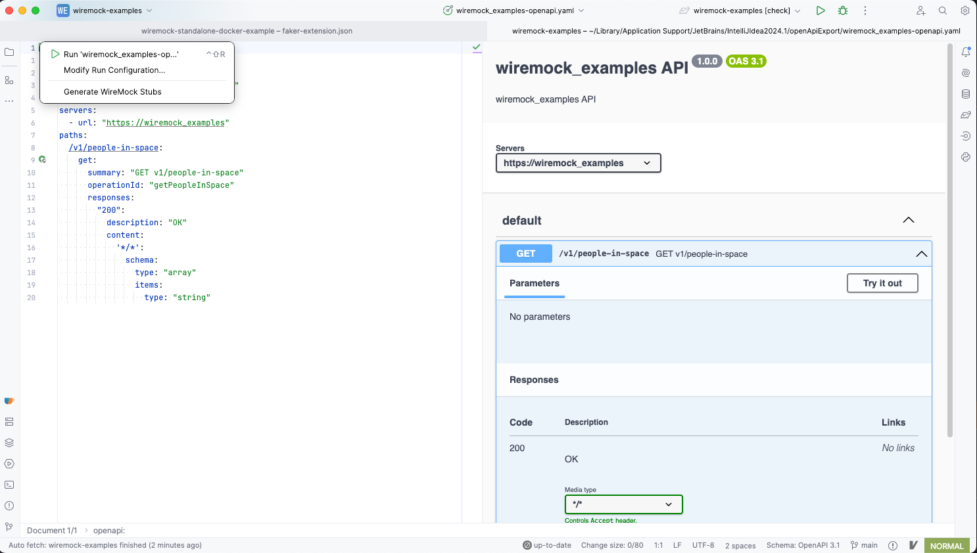Click the orange-blue plugin icon in left sidebar
The image size is (977, 553).
(x=9, y=401)
